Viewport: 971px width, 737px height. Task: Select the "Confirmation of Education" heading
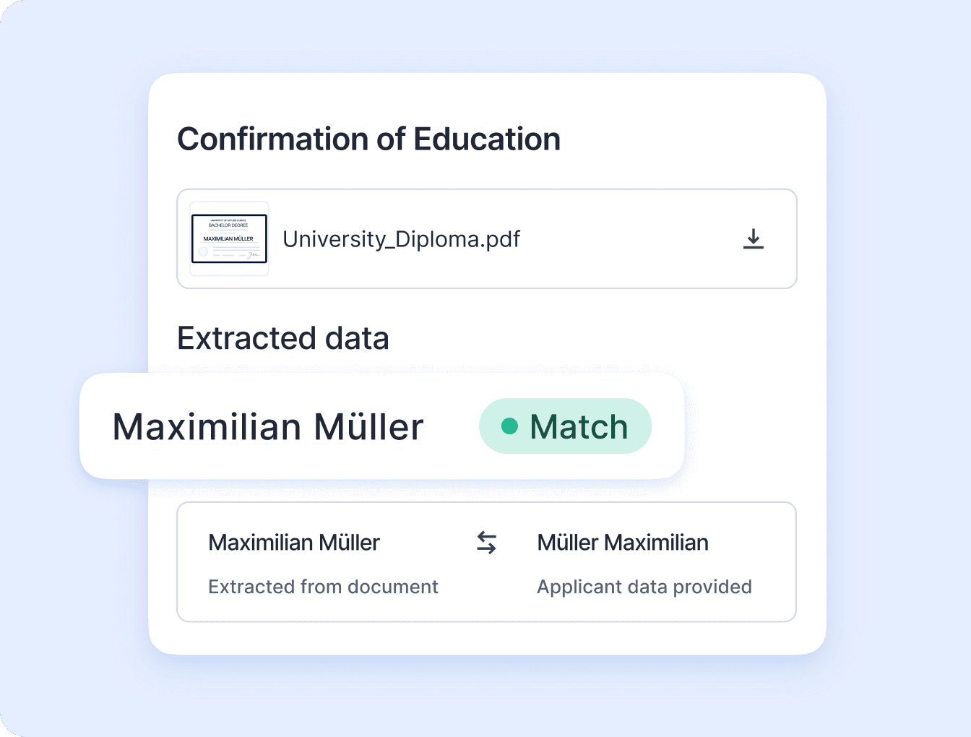coord(368,139)
